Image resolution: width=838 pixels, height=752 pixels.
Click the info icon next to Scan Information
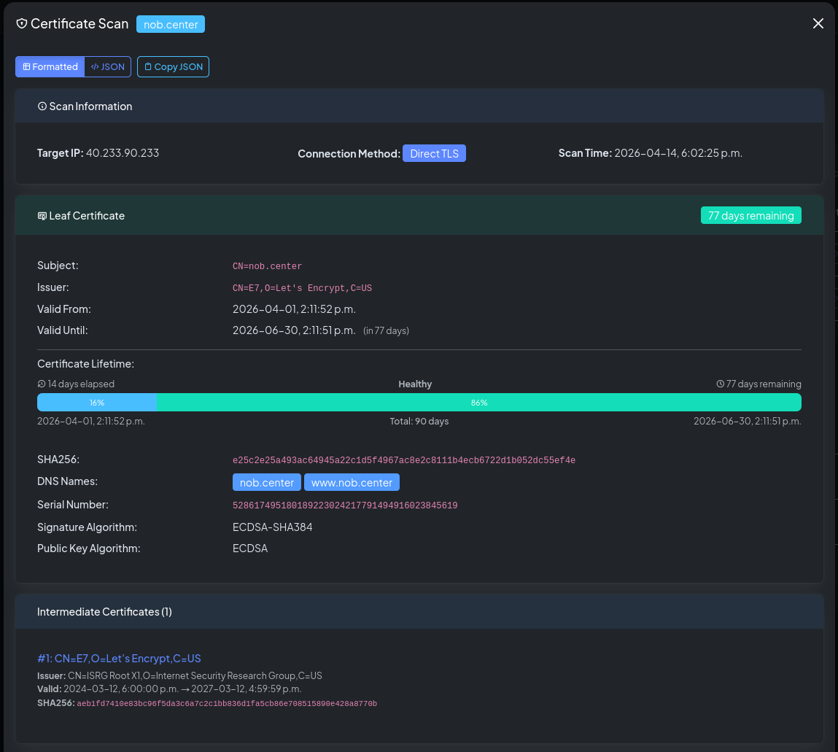click(42, 106)
